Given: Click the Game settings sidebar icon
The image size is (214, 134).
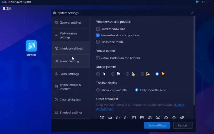Looking at the screenshot, I should [x=56, y=74].
